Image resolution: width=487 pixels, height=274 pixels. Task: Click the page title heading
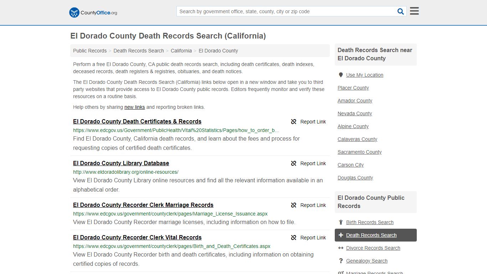tap(168, 36)
